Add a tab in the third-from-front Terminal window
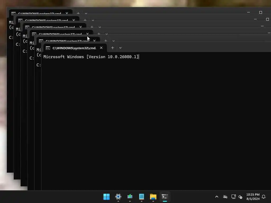This screenshot has height=203, width=271. (x=99, y=34)
